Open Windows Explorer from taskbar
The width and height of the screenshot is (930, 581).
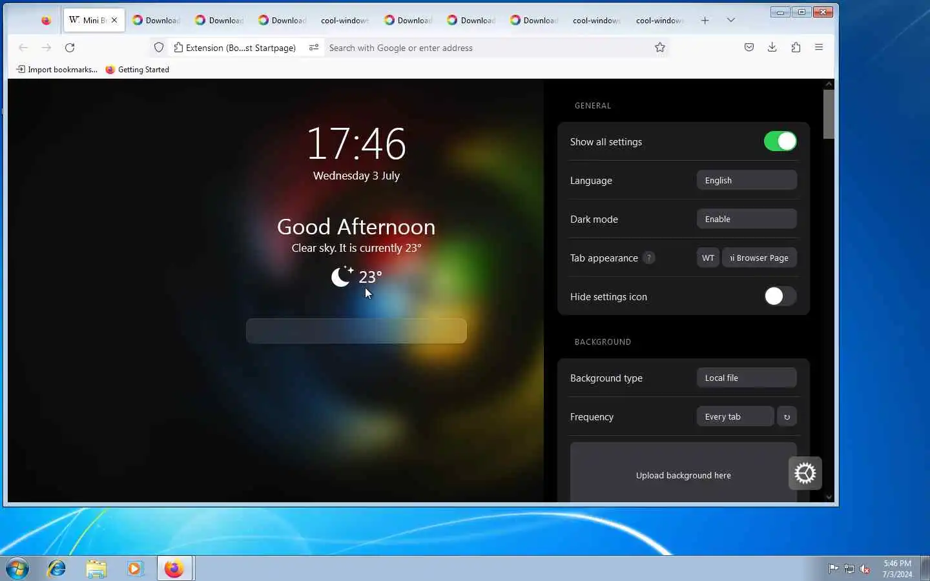(96, 569)
